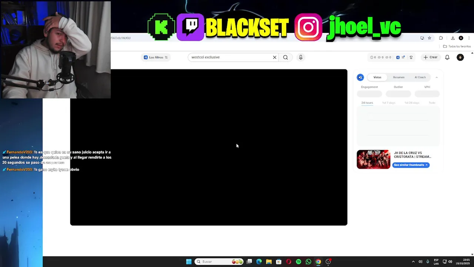Switch to Chrome on the taskbar

(318, 262)
